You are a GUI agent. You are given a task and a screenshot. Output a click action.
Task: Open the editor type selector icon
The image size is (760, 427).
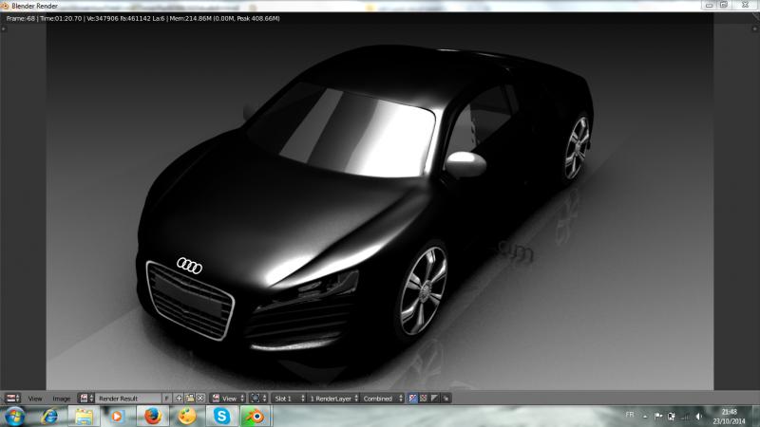(12, 399)
